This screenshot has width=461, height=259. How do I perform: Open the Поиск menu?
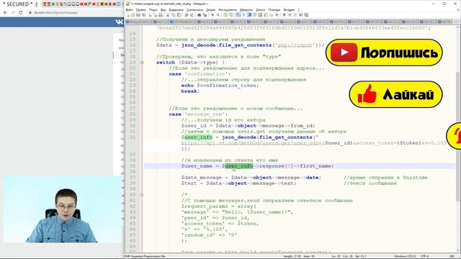(153, 9)
